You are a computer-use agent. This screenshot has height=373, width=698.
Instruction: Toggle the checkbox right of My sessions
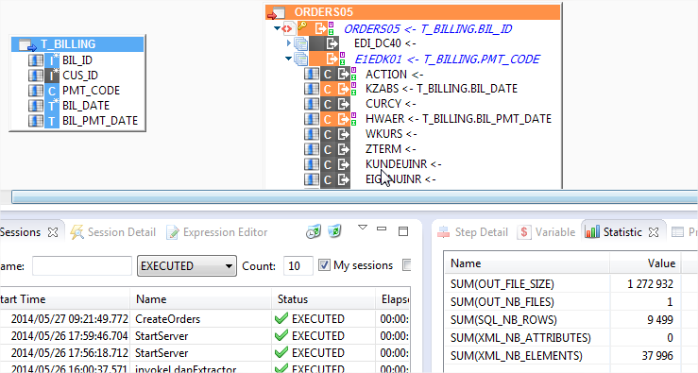(406, 265)
